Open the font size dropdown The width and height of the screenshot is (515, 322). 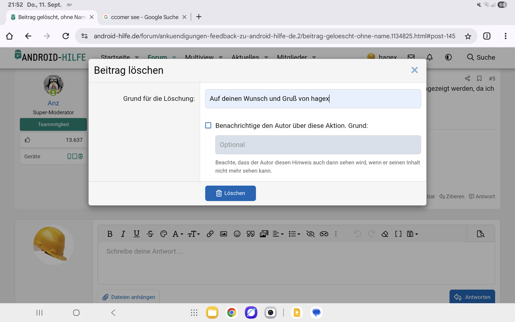194,234
